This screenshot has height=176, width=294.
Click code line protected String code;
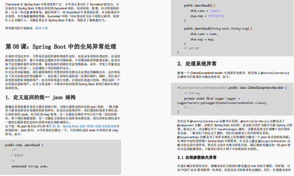pyautogui.click(x=30, y=166)
